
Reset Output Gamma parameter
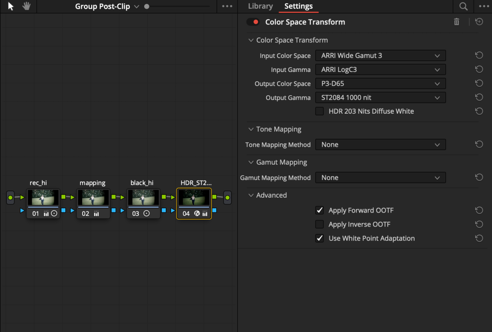click(479, 97)
